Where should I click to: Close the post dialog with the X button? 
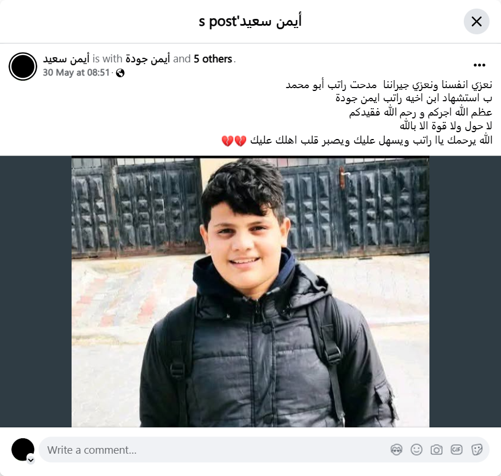click(476, 22)
